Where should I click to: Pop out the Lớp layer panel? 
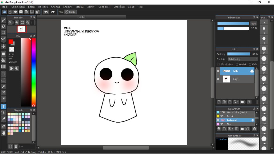click(x=254, y=49)
